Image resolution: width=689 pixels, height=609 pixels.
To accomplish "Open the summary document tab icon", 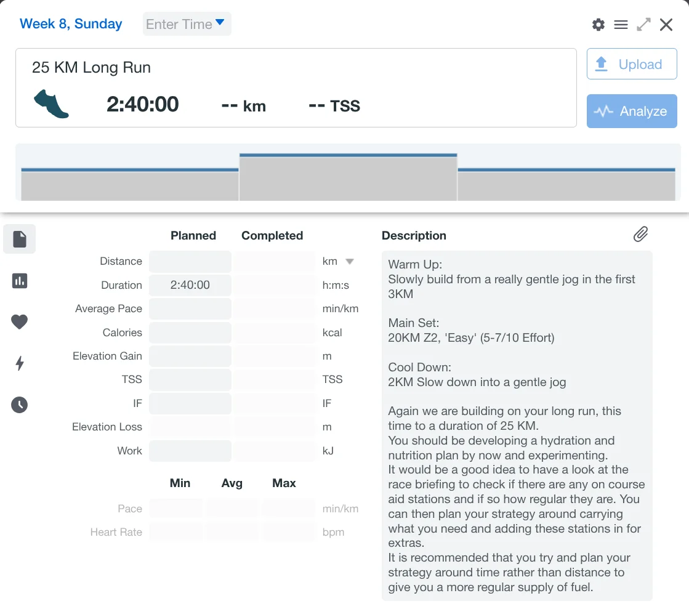I will coord(20,240).
